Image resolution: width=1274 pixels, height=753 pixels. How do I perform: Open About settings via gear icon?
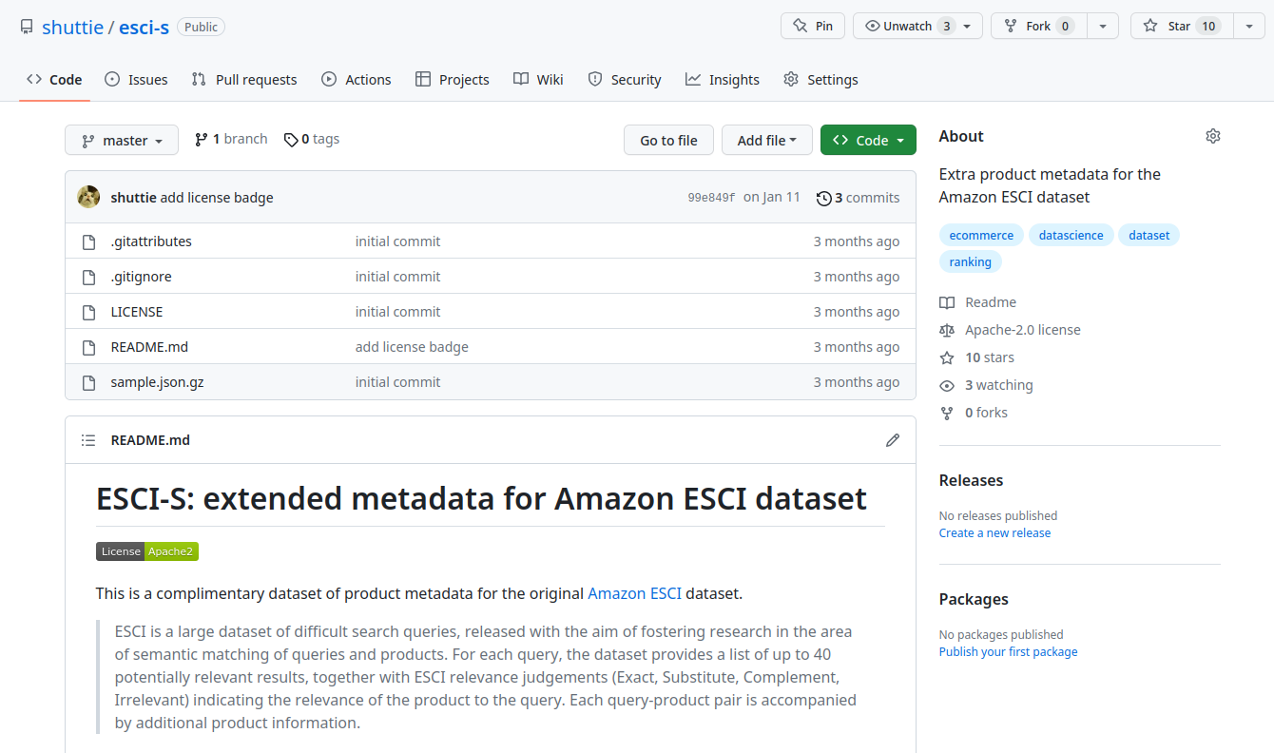click(x=1213, y=136)
